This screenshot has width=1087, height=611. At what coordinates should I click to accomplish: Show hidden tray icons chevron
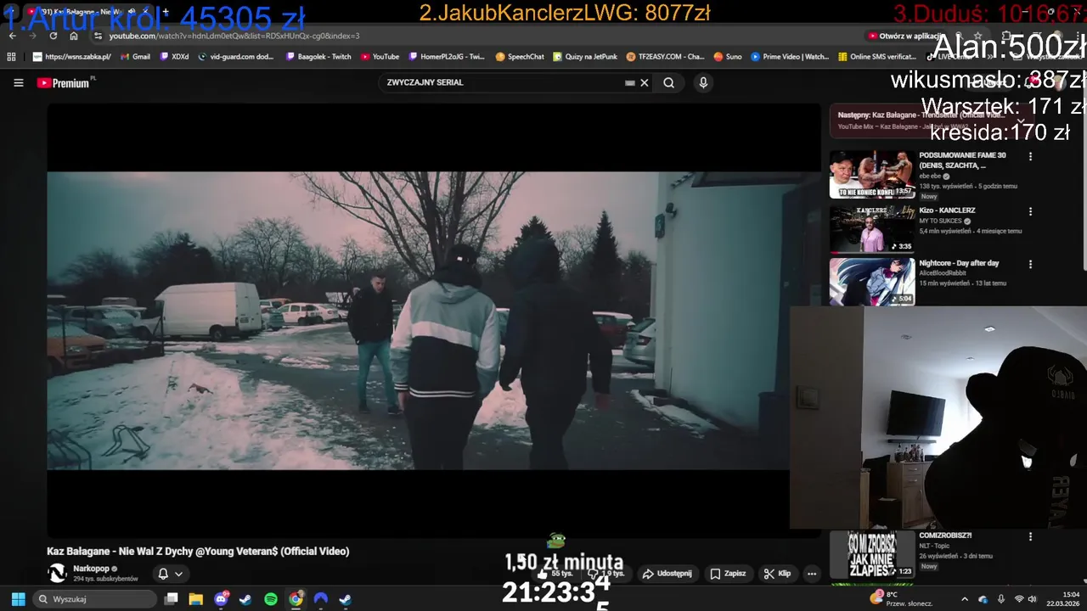[x=964, y=600]
